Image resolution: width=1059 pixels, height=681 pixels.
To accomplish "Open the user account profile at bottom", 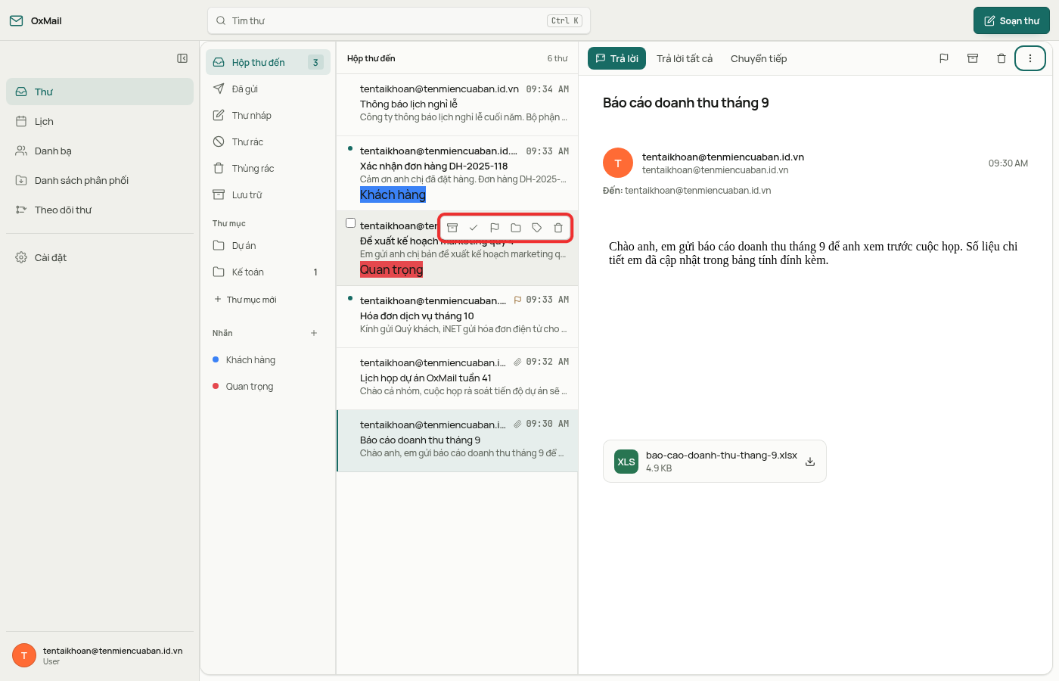I will coord(100,655).
